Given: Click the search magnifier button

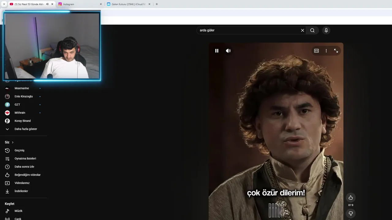Looking at the screenshot, I should pos(312,30).
